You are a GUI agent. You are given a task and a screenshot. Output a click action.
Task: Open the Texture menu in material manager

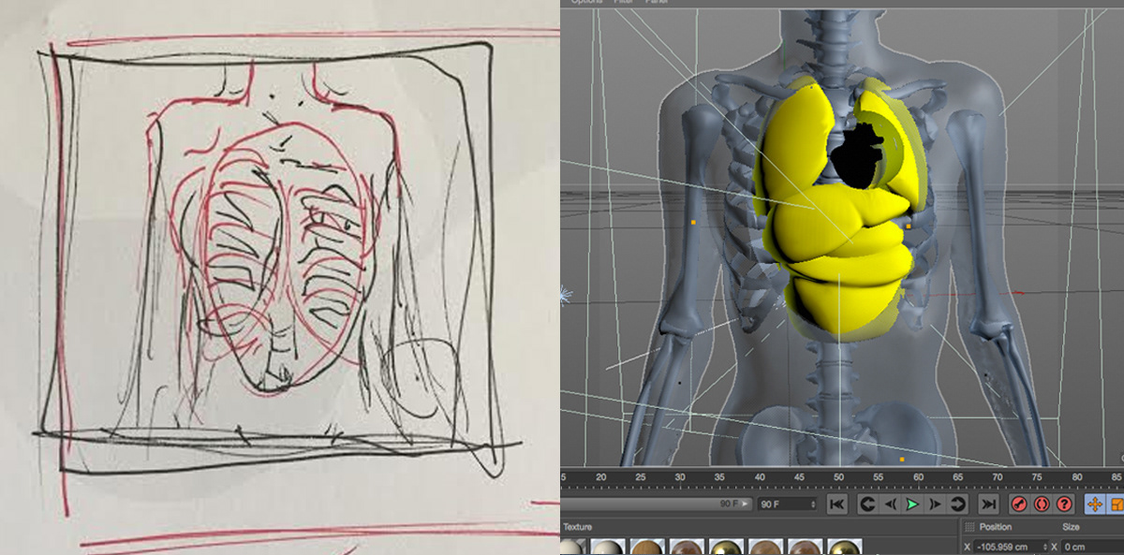(576, 527)
